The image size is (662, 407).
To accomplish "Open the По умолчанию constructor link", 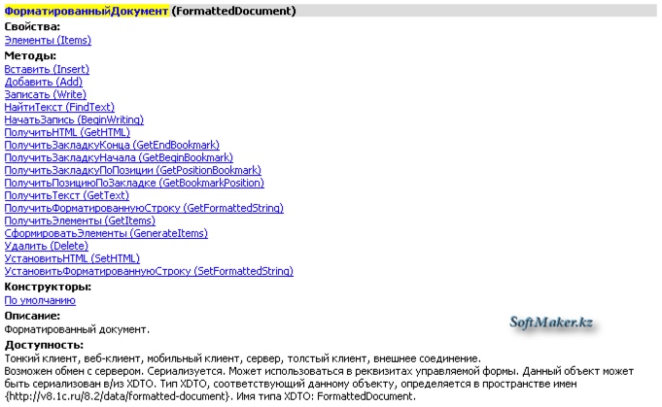I will [x=40, y=301].
